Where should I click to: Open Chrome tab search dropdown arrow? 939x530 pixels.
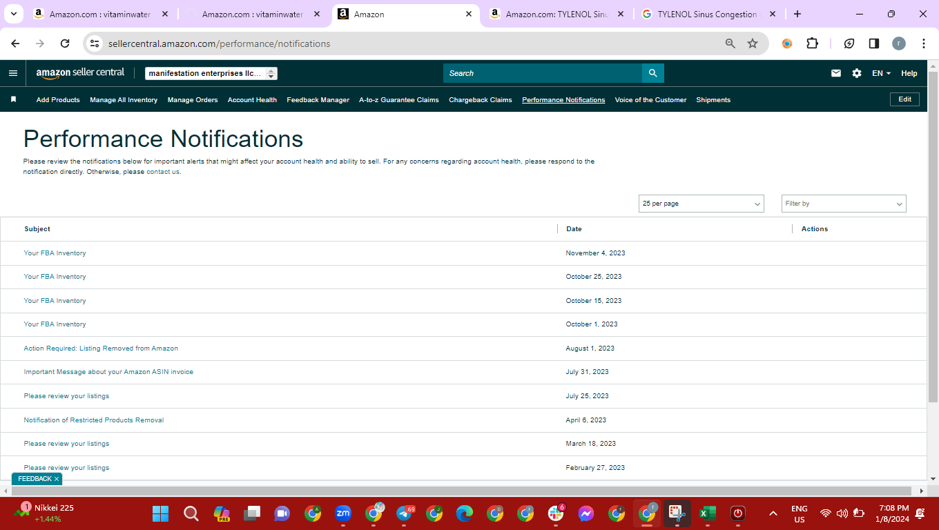[x=14, y=14]
